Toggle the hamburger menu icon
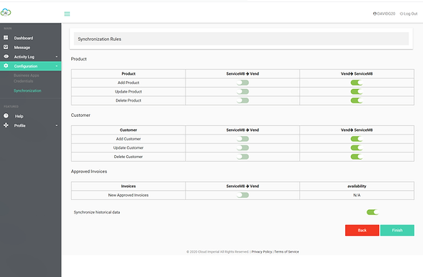The width and height of the screenshot is (423, 277). tap(67, 14)
